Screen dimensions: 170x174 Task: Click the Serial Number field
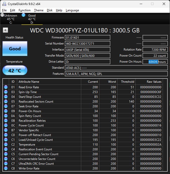pyautogui.click(x=88, y=43)
